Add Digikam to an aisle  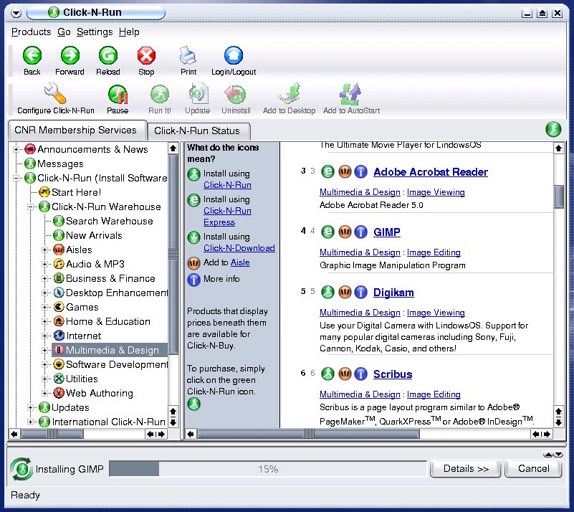[345, 292]
